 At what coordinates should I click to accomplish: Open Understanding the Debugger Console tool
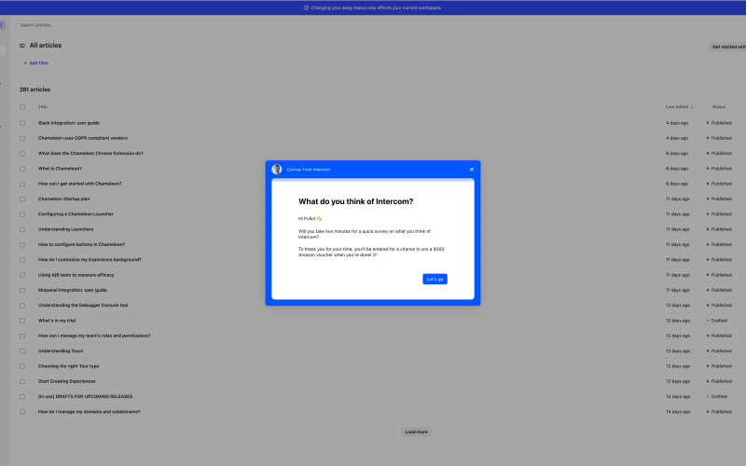coord(83,306)
